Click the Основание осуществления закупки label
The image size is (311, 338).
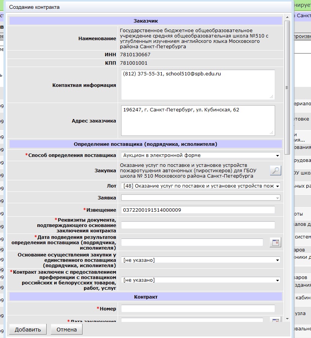tap(67, 260)
